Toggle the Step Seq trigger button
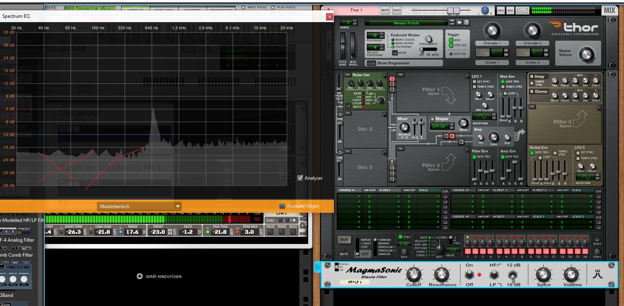The image size is (624, 306). pyautogui.click(x=451, y=45)
